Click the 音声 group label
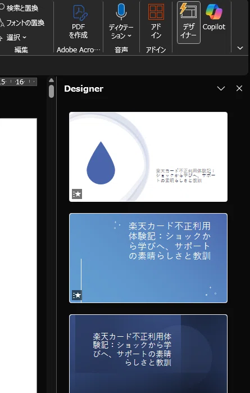Viewport: 250px width, 393px height. (x=121, y=50)
